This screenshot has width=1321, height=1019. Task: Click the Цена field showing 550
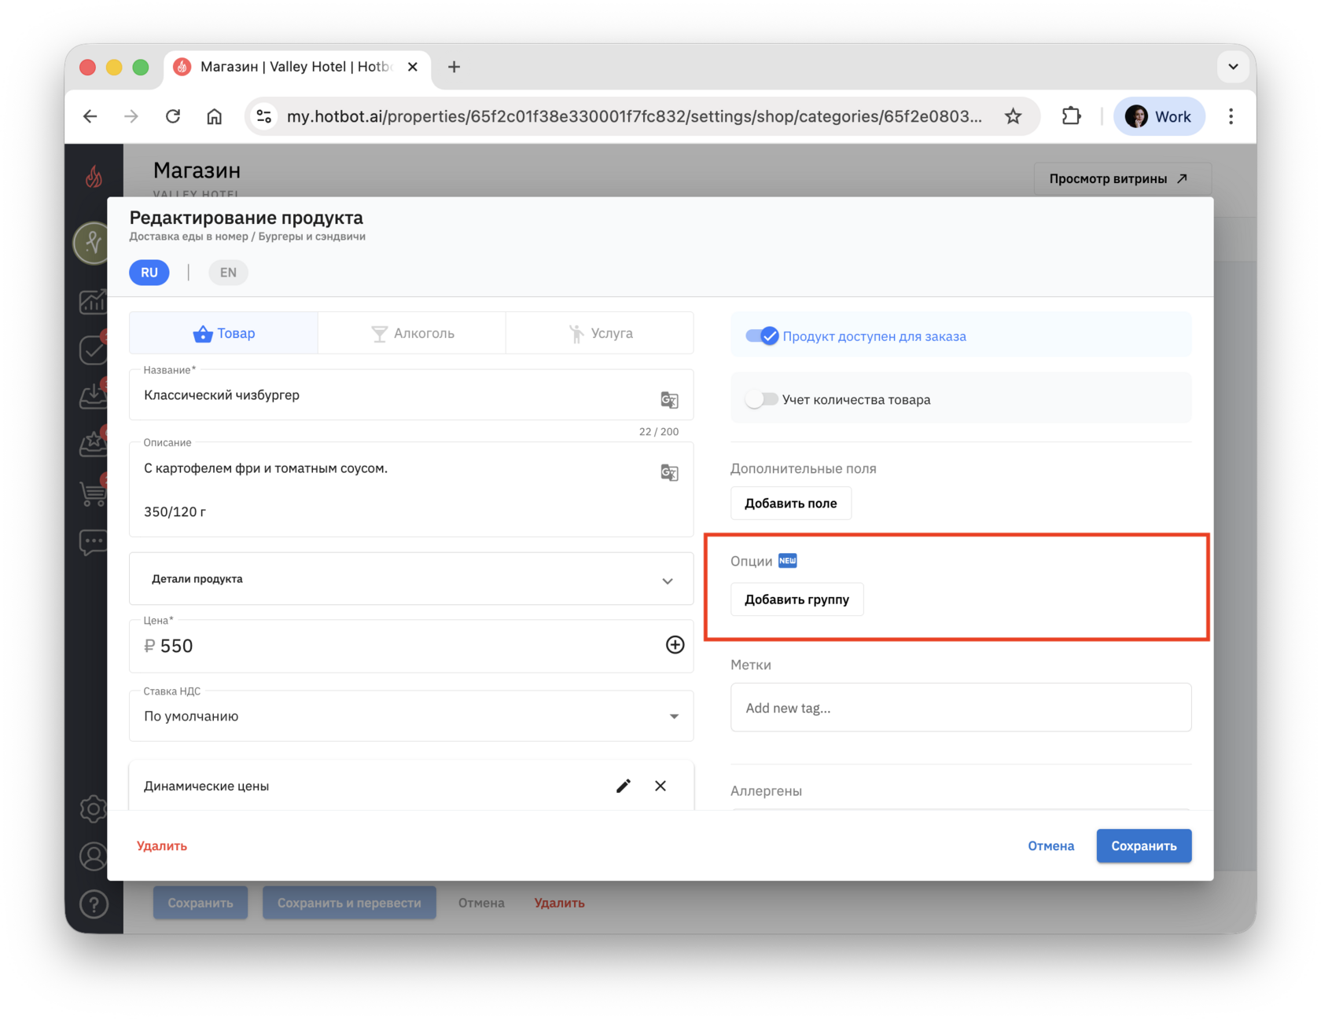pos(411,646)
